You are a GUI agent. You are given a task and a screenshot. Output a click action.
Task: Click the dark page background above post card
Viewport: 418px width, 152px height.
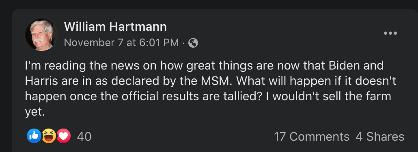[209, 4]
